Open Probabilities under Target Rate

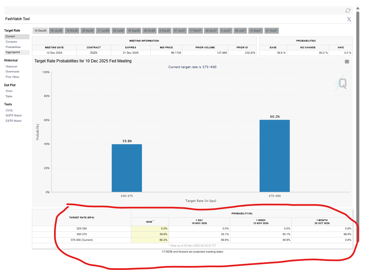pos(13,47)
